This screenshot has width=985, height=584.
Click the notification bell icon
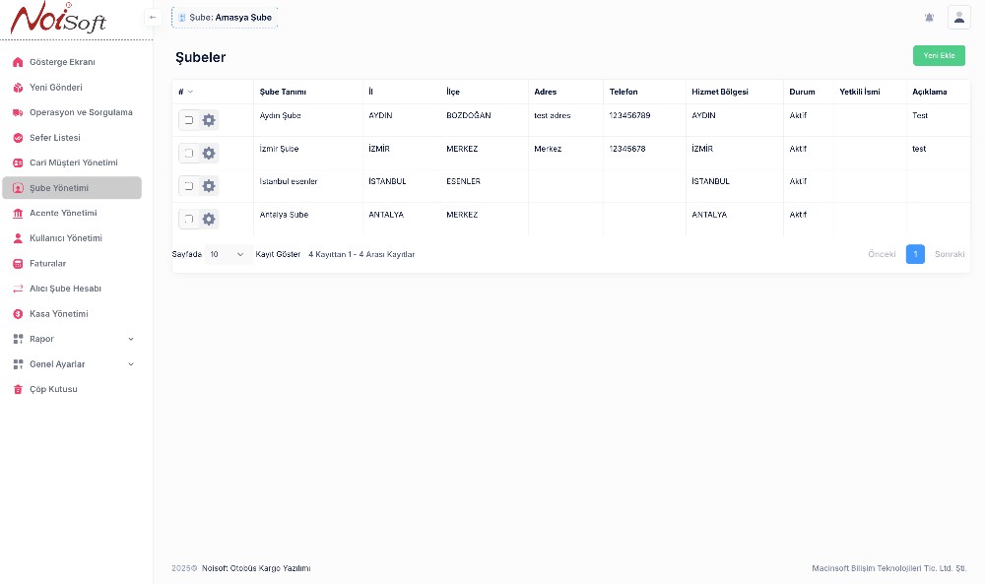929,18
